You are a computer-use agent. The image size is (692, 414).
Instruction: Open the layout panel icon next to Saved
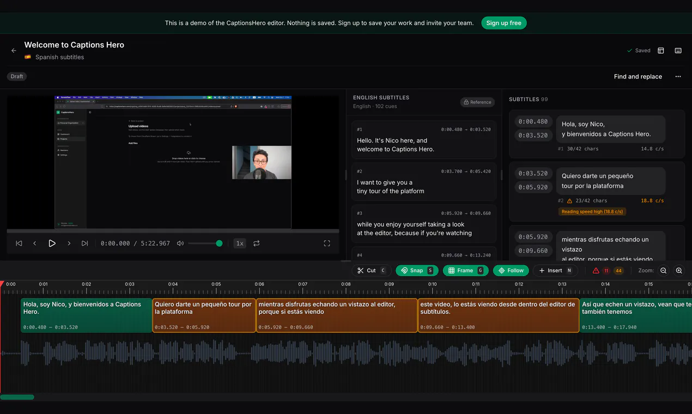point(661,51)
